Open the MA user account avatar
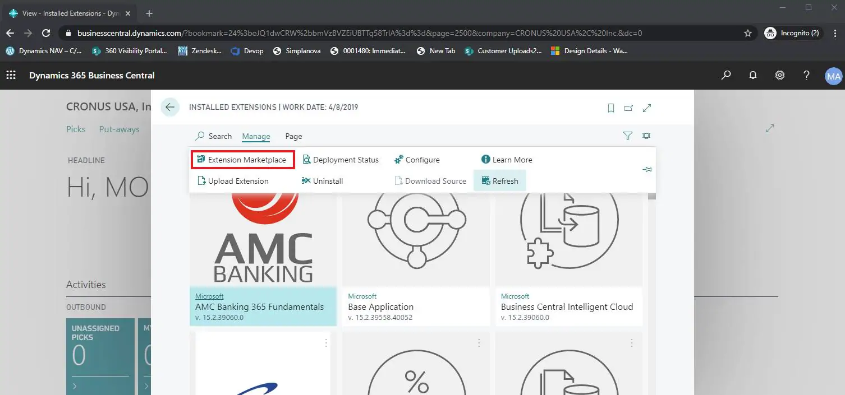 coord(834,76)
